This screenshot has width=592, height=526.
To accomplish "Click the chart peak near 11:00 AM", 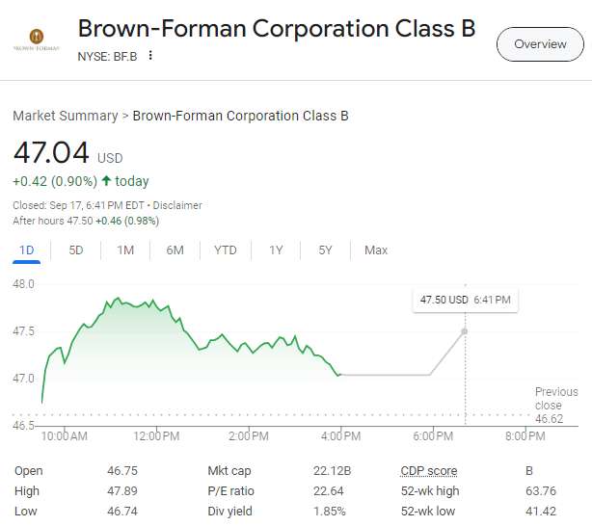I will [117, 300].
